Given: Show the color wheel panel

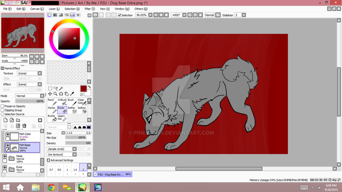Looking at the screenshot, I should point(49,15).
